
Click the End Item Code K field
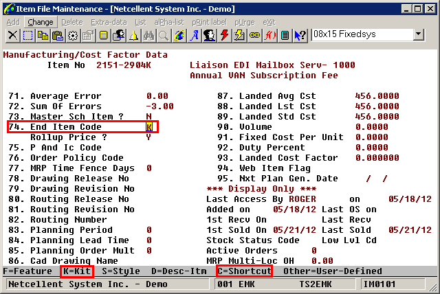click(149, 127)
